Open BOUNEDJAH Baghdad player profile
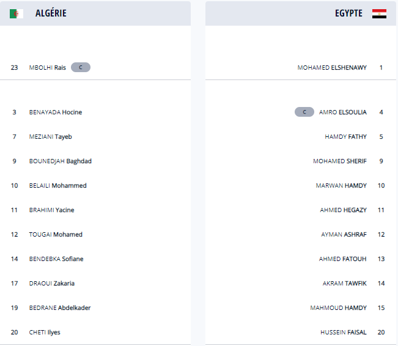Screen dimensions: 398x346 (61, 161)
